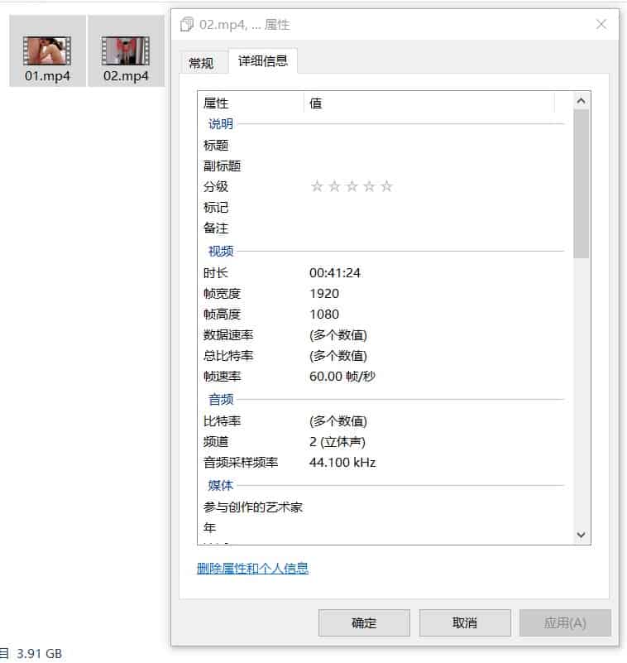627x663 pixels.
Task: Set rating to five stars
Action: (386, 187)
